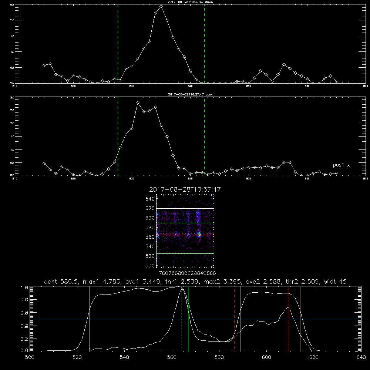Click the image y-axis label '540'

(x=150, y=246)
